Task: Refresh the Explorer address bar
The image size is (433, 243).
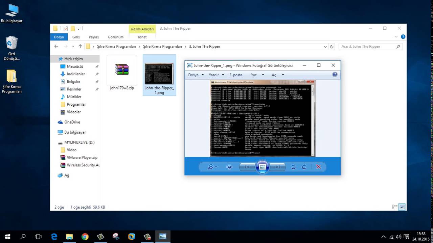Action: pos(332,47)
